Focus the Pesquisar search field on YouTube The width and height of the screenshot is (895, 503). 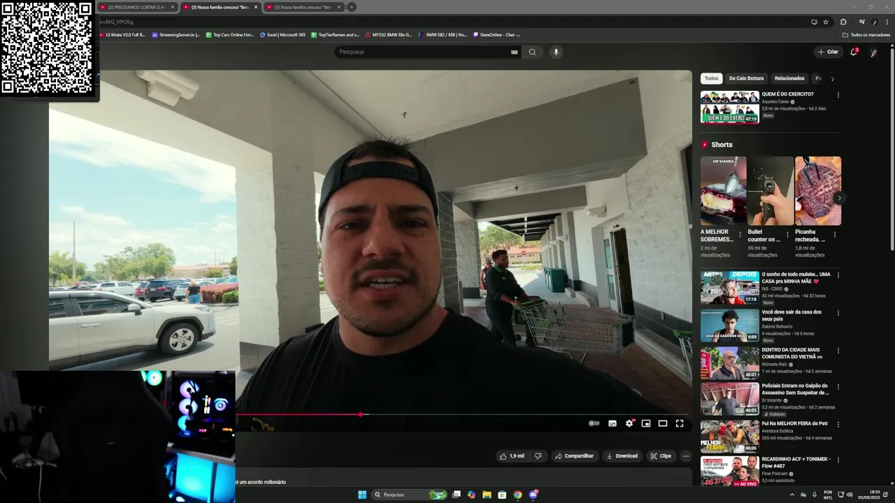coord(423,52)
